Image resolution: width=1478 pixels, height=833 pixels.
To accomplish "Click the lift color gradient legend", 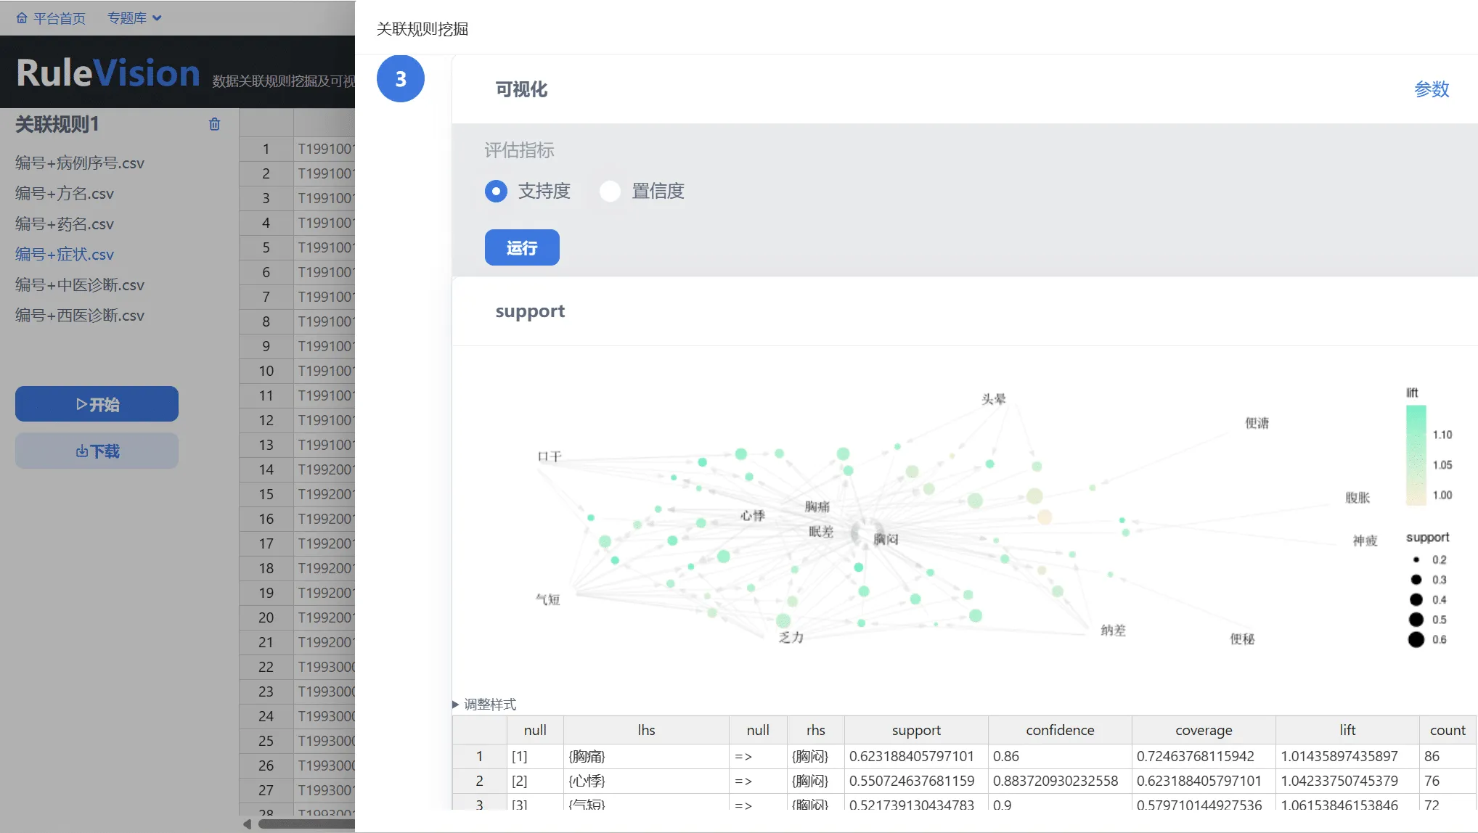I will point(1416,455).
